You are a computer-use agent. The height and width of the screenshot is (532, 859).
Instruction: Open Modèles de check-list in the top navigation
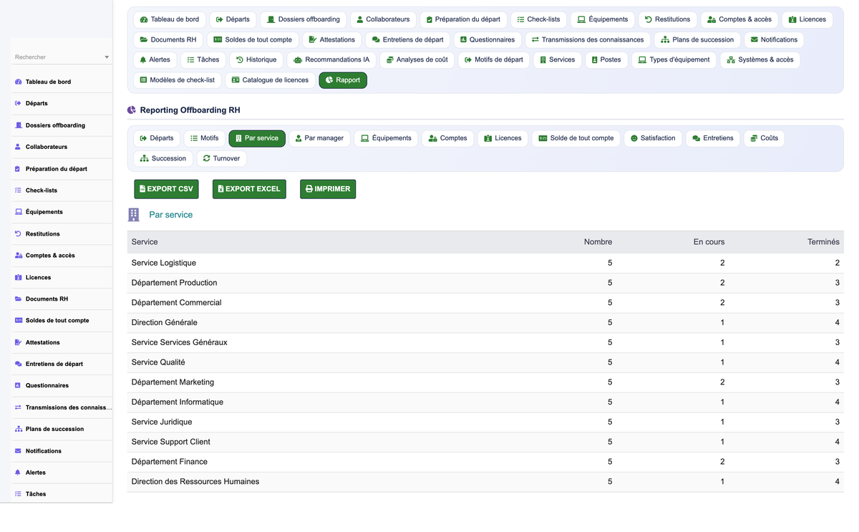pyautogui.click(x=178, y=80)
